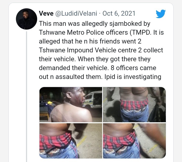
Task: Click the blue jeans in top-right photo
Action: [x=135, y=115]
